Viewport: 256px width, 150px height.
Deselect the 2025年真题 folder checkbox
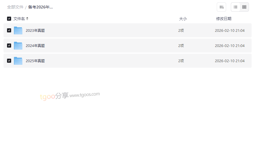[9, 61]
